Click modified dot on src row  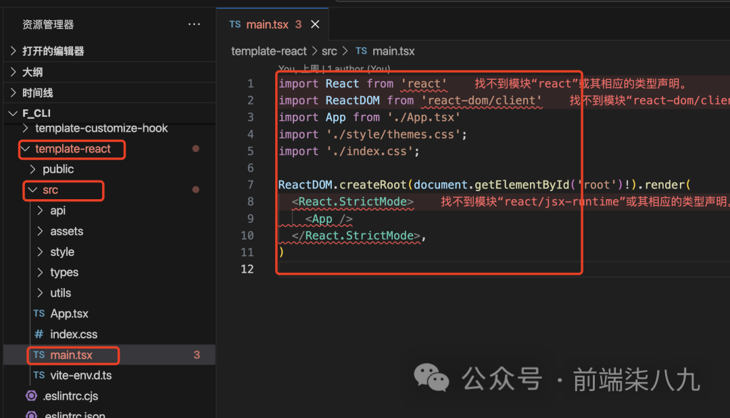point(196,190)
